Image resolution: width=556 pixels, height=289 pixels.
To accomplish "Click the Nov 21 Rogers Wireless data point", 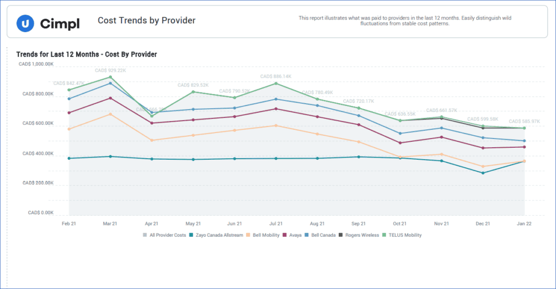I will coord(441,118).
